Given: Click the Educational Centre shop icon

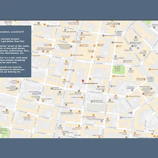Looking at the screenshot, I should click(x=132, y=90).
